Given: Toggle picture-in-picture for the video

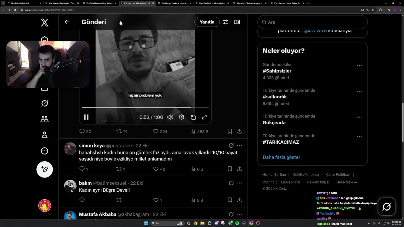Looking at the screenshot, I should click(193, 117).
